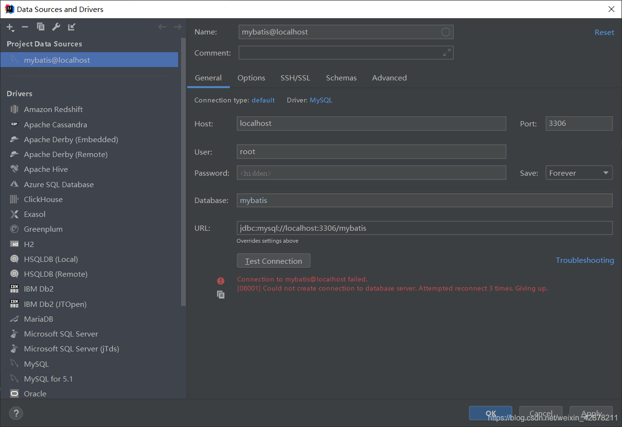This screenshot has height=427, width=622.
Task: Copy the connection error message icon
Action: [221, 295]
